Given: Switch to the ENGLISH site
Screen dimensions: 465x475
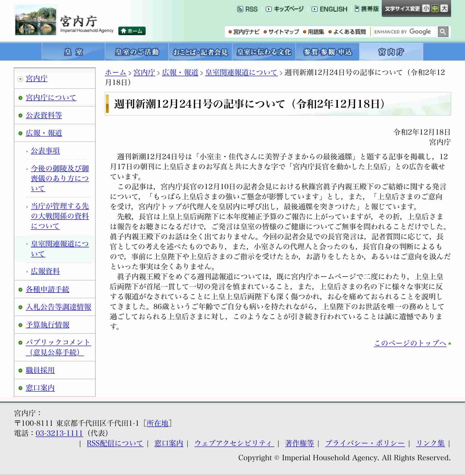Looking at the screenshot, I should tap(329, 9).
